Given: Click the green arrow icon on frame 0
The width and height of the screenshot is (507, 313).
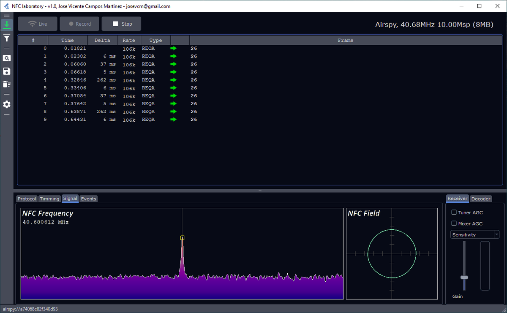Looking at the screenshot, I should [x=173, y=48].
